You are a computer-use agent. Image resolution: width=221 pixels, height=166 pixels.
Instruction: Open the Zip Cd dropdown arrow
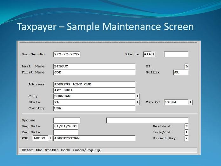tap(191, 102)
